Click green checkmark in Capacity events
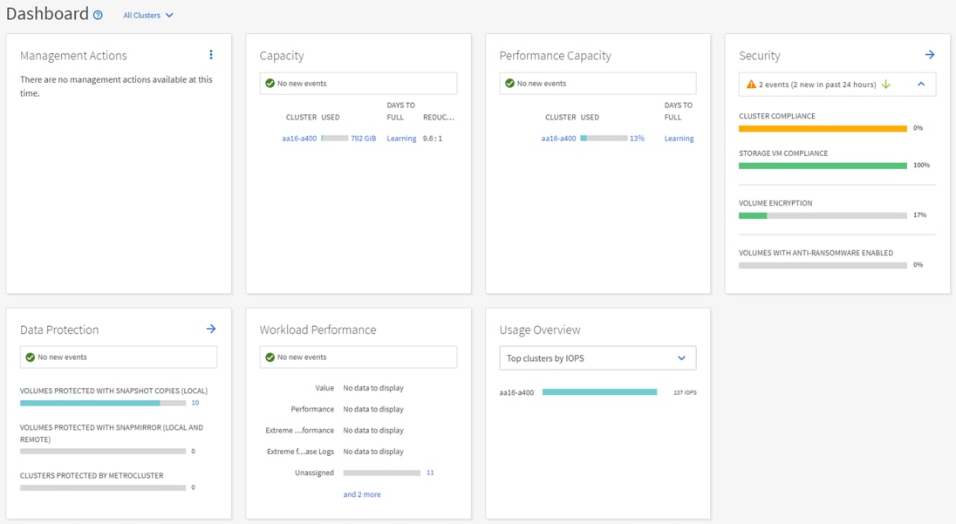The height and width of the screenshot is (524, 956). (x=270, y=84)
